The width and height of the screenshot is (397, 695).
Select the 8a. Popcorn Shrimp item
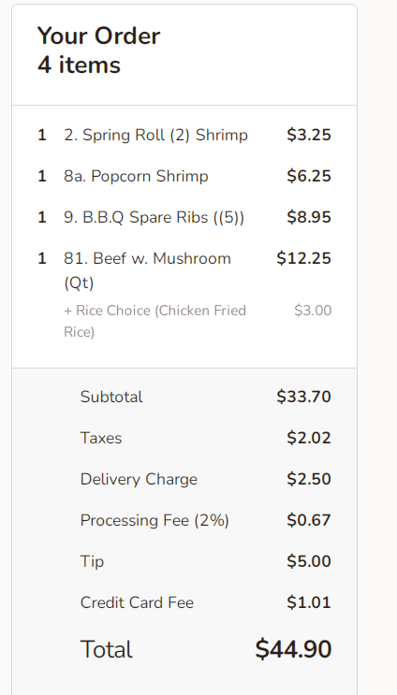136,177
